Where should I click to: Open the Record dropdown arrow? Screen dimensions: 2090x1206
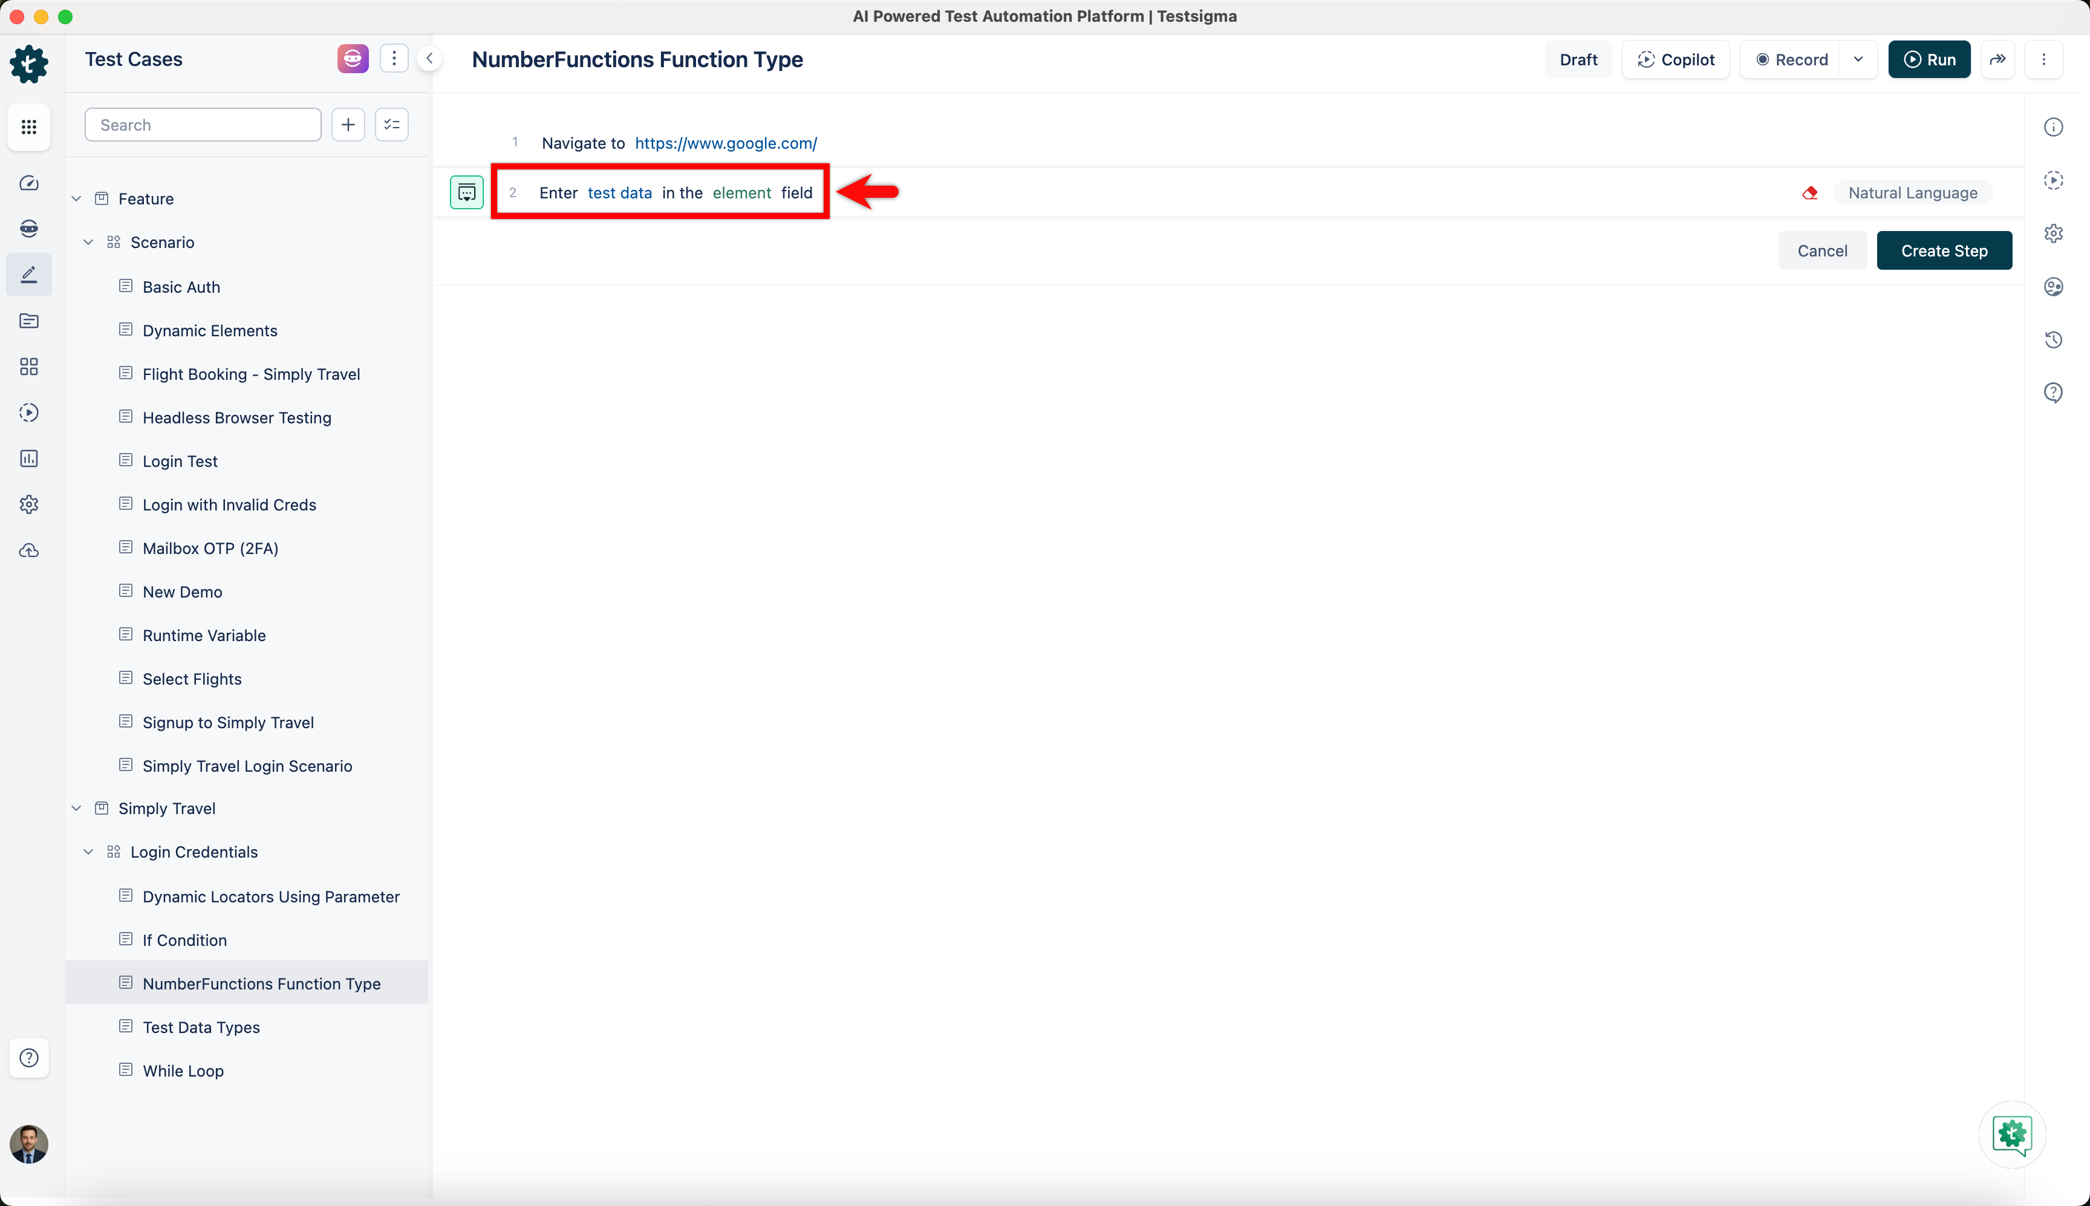click(1858, 60)
